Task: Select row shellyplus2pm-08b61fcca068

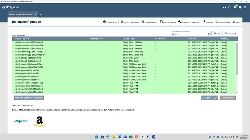Action: (124, 89)
